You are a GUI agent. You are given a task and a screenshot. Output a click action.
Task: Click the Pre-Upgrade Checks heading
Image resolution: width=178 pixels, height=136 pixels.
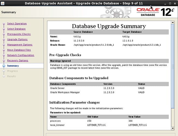click(65, 55)
